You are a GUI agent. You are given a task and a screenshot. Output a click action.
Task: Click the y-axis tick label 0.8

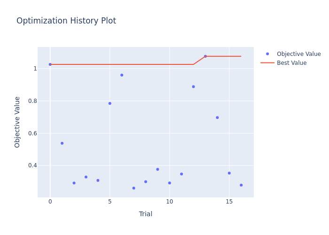[x=32, y=101]
